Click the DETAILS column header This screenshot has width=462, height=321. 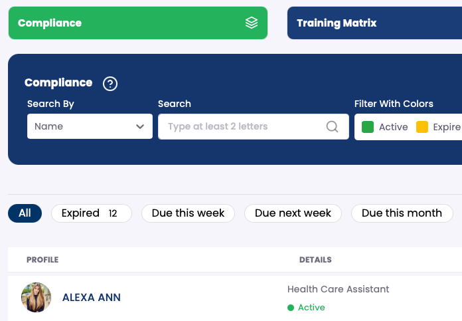(x=315, y=260)
